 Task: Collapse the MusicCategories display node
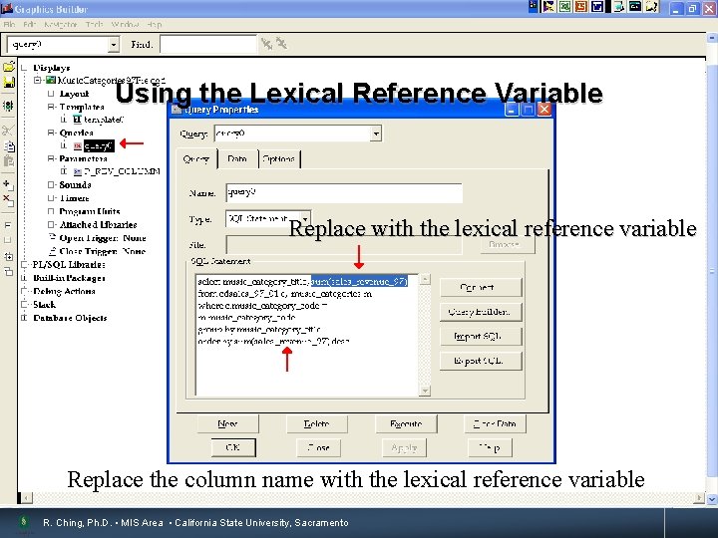point(38,81)
